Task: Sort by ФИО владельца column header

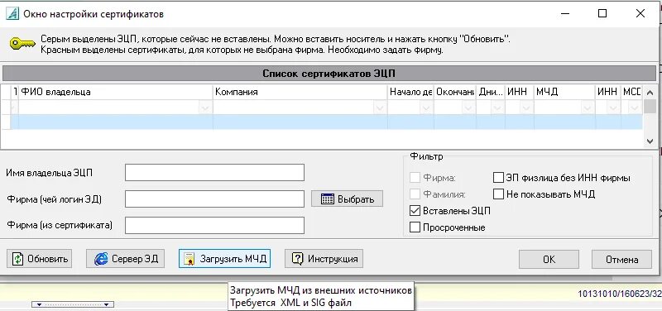Action: point(115,92)
